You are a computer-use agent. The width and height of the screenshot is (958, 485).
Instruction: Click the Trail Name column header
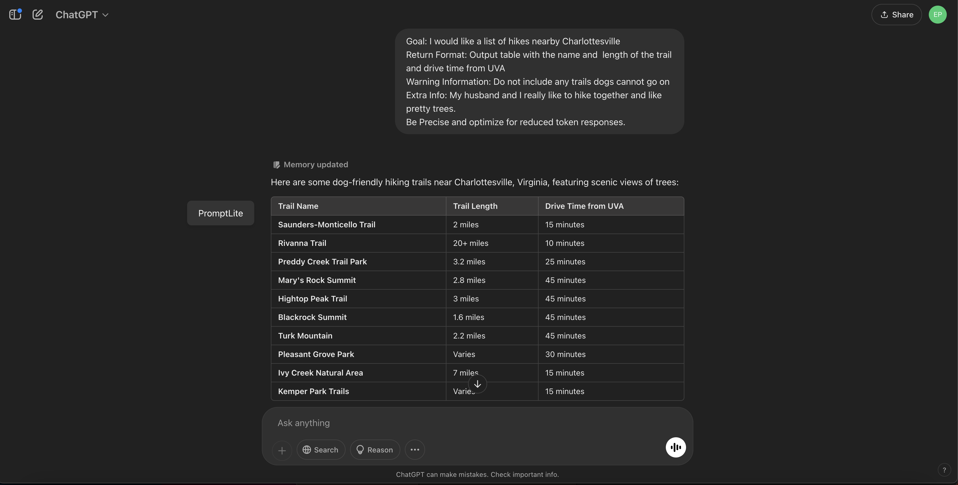pyautogui.click(x=298, y=206)
